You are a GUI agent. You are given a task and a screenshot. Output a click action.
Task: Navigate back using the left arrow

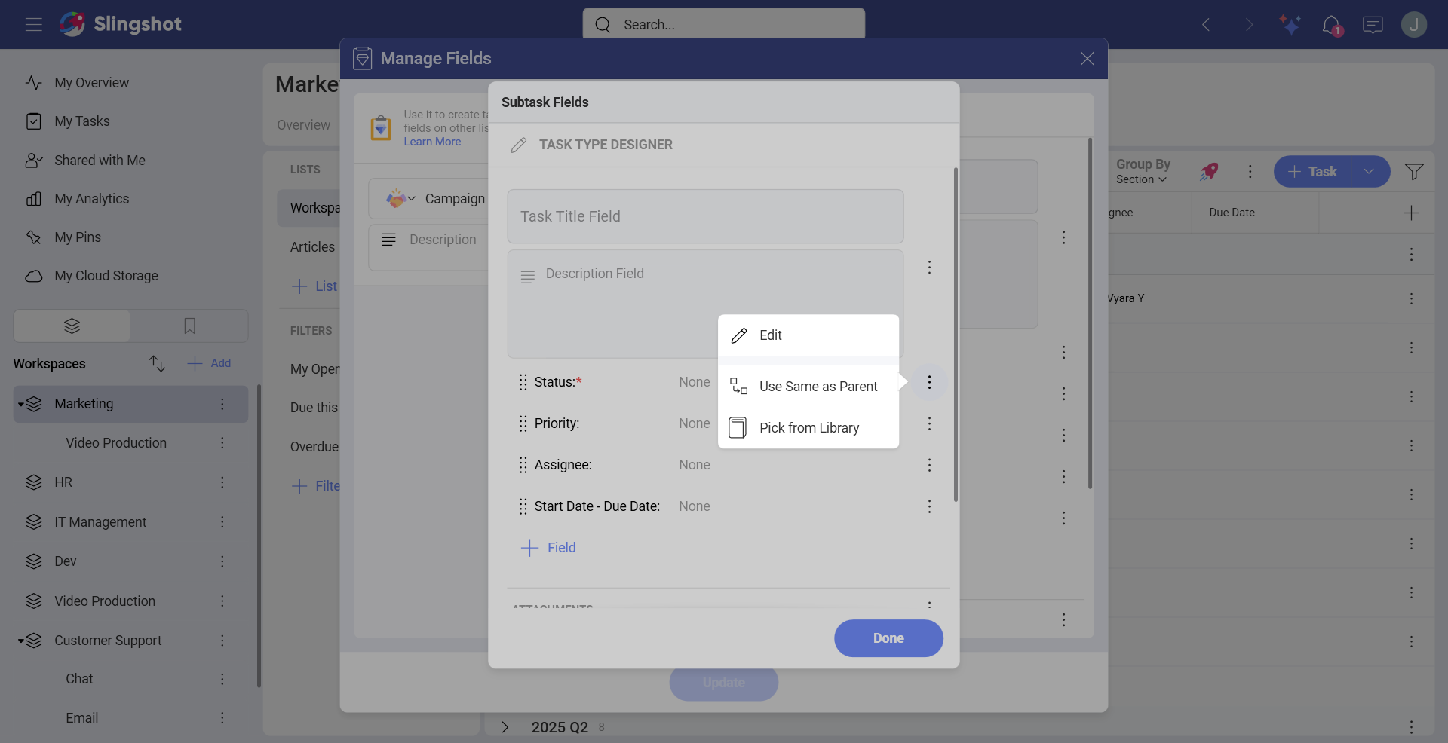[1206, 25]
